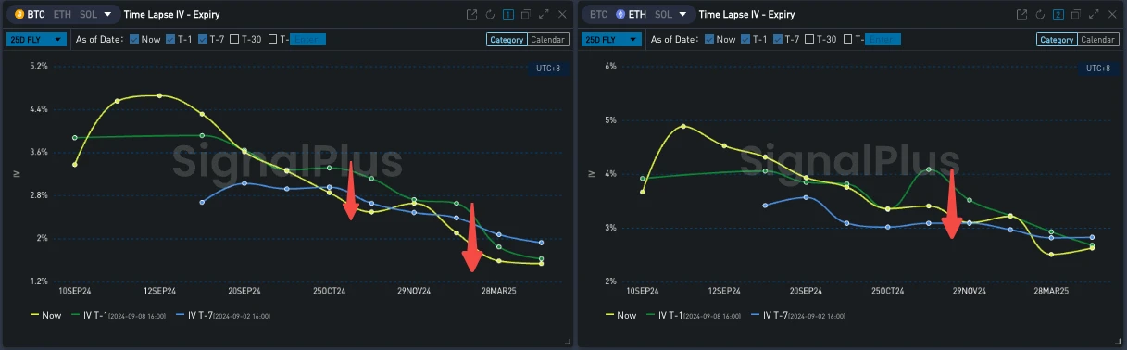Duplicate the ETH chart panel
1127x350 pixels.
tap(1075, 15)
